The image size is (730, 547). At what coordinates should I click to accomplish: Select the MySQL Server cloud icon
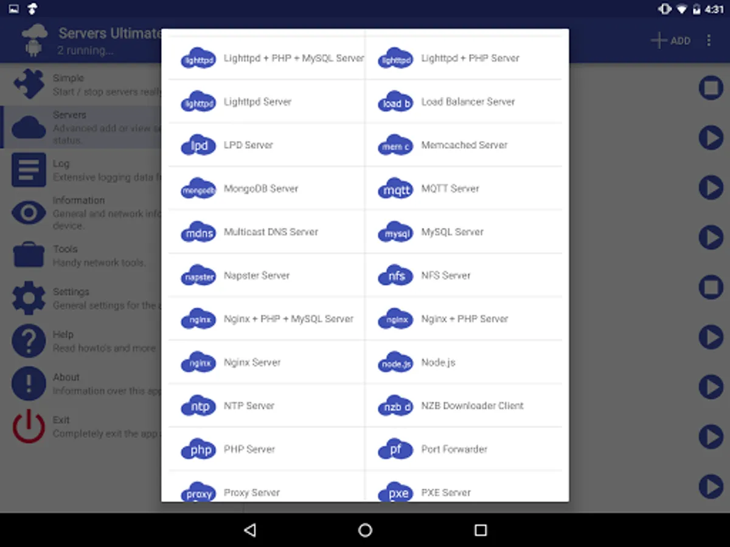396,232
